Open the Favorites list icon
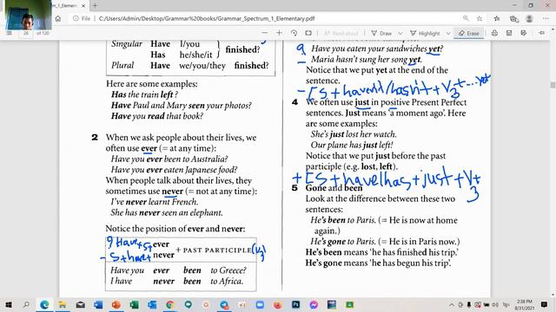 coord(496,18)
